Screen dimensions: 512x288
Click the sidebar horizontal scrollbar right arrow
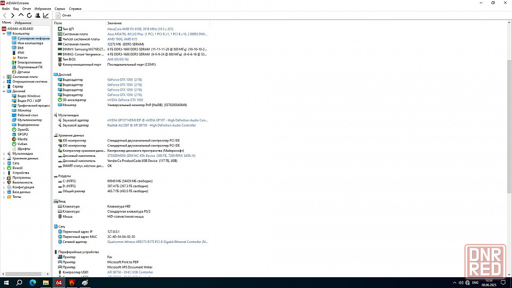[48, 274]
